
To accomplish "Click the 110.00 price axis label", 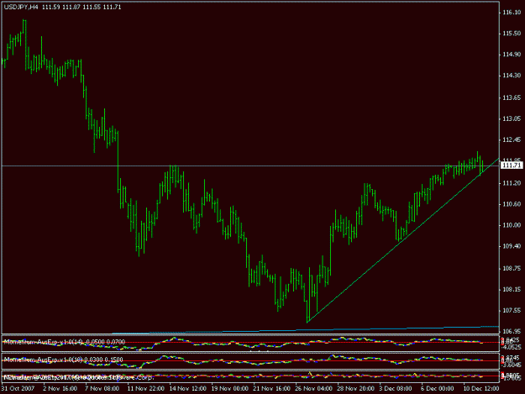I will [512, 225].
